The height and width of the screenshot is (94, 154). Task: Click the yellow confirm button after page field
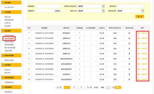pyautogui.click(x=118, y=87)
